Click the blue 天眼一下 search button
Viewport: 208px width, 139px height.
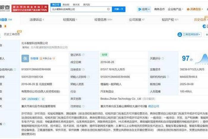(x=119, y=9)
